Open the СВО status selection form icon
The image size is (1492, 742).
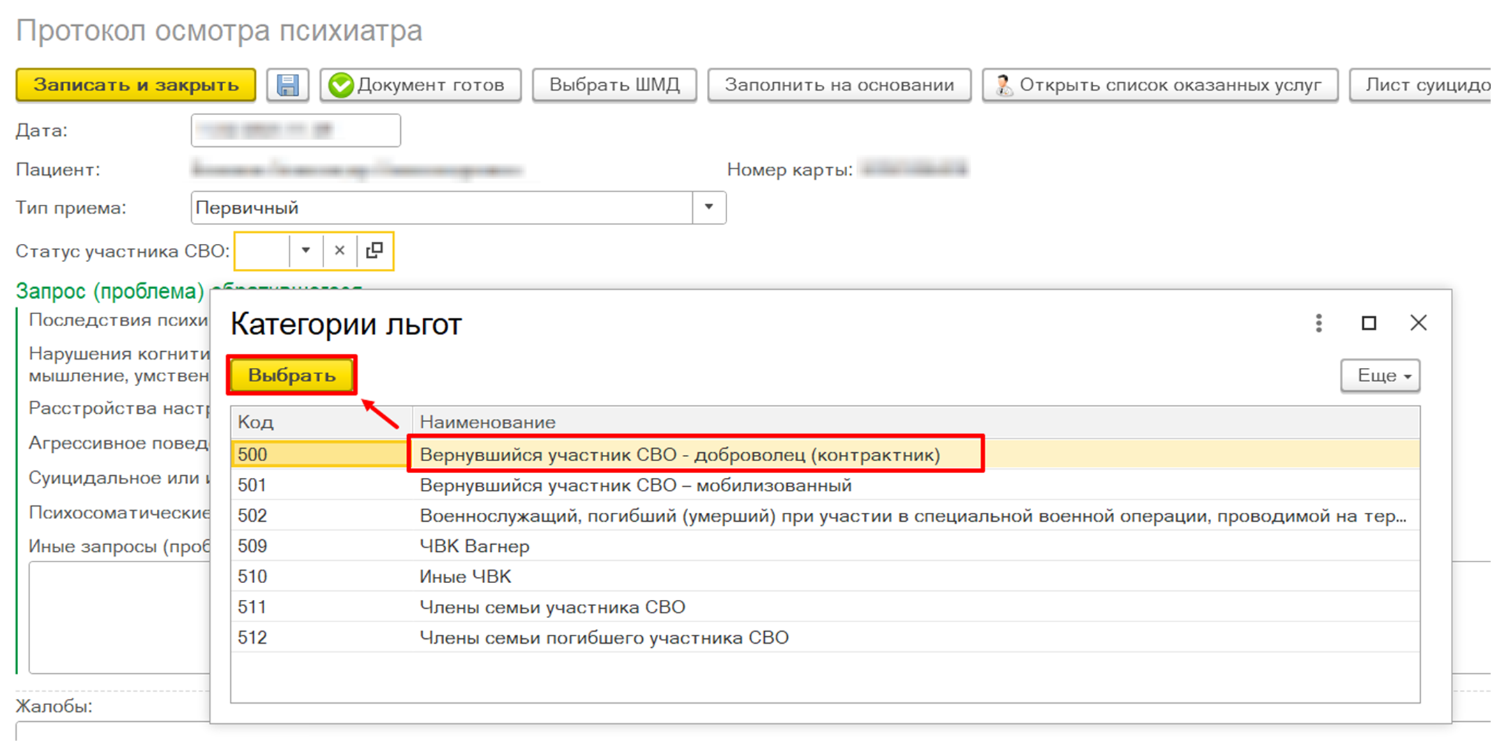coord(375,250)
